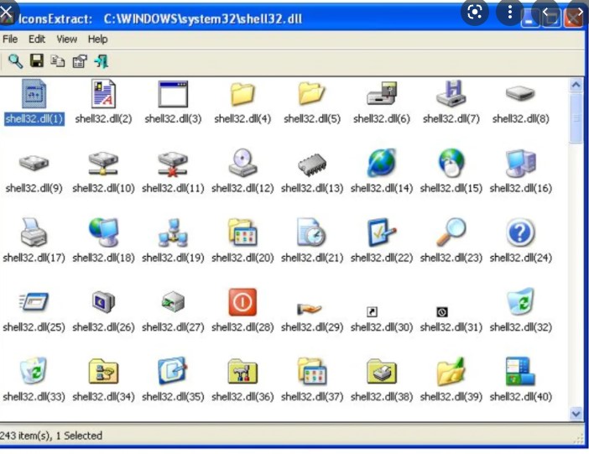Image resolution: width=589 pixels, height=454 pixels.
Task: Select the checkmark settings icon shell32.dll(22)
Action: pyautogui.click(x=382, y=232)
